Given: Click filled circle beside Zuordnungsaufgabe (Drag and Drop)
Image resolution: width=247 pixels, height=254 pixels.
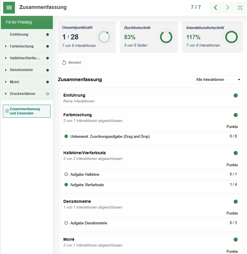Looking at the screenshot, I should click(66, 136).
